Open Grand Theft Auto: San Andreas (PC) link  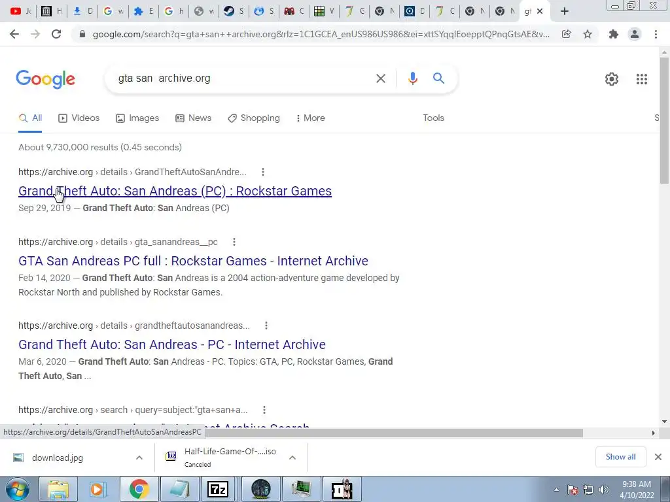pyautogui.click(x=175, y=191)
